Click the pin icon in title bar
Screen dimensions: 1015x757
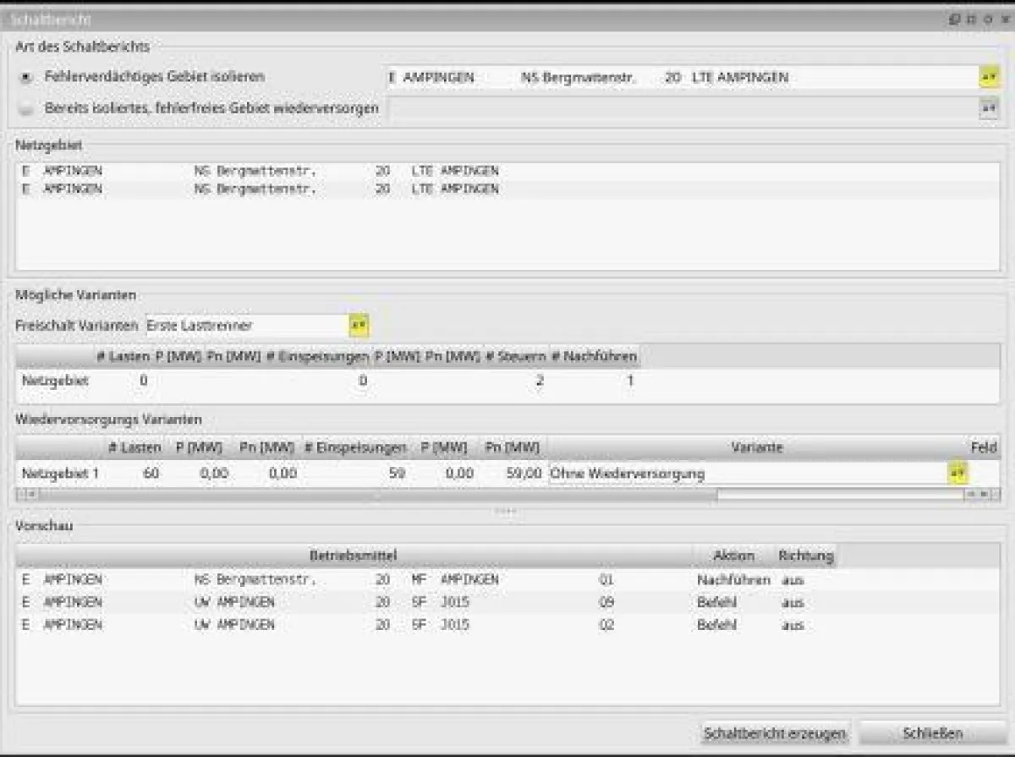(970, 19)
